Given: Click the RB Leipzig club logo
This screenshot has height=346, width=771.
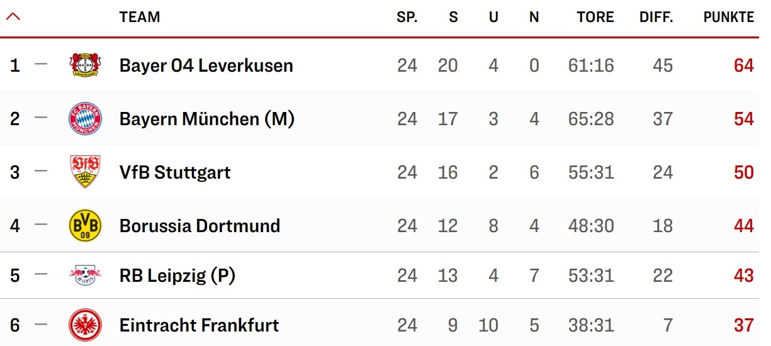Looking at the screenshot, I should (85, 275).
